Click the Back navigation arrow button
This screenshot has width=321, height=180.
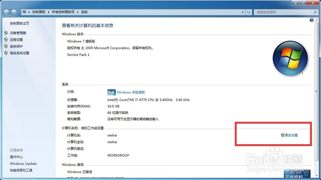click(6, 12)
